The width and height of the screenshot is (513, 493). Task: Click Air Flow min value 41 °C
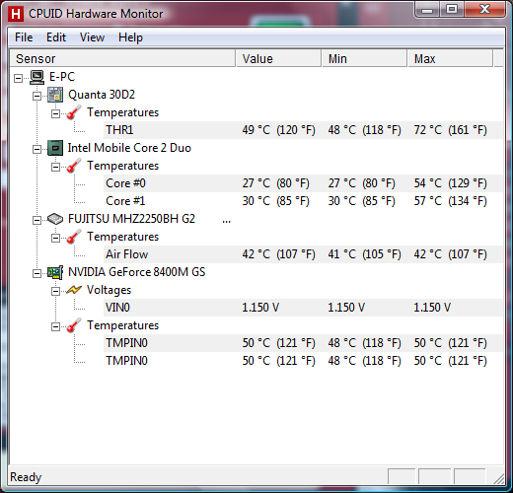pos(364,254)
